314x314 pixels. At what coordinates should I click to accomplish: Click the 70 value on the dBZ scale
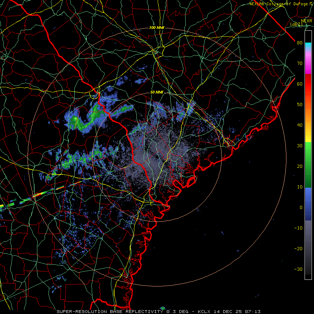[x=300, y=63]
